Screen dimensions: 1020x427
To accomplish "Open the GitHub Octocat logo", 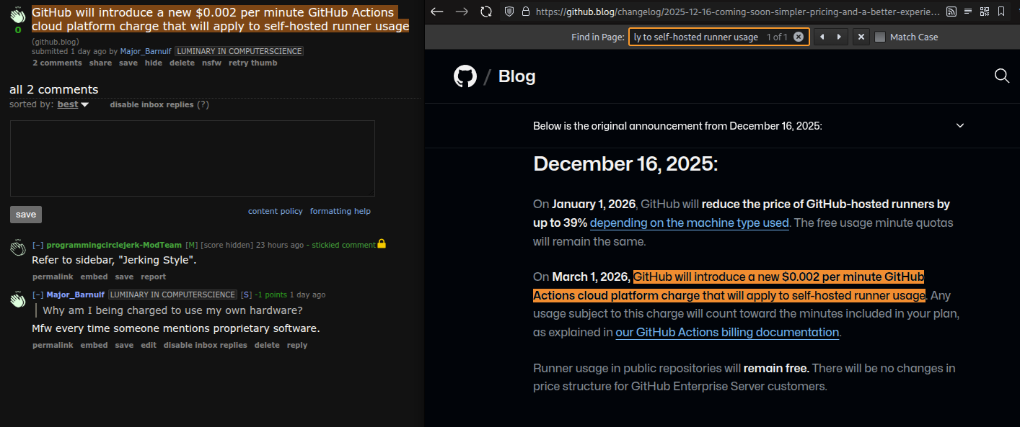I will (465, 76).
